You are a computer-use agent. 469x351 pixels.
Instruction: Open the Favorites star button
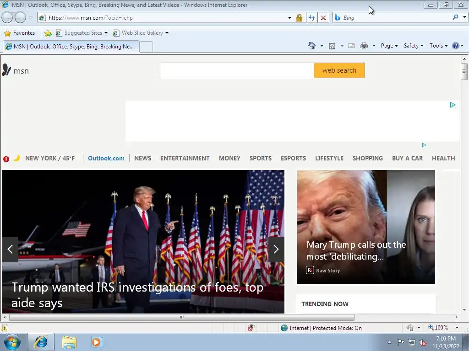tap(20, 33)
